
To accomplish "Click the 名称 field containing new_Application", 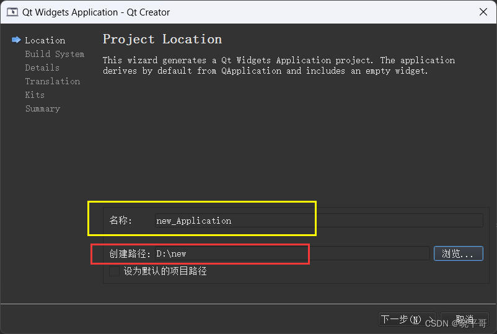I will (x=319, y=221).
